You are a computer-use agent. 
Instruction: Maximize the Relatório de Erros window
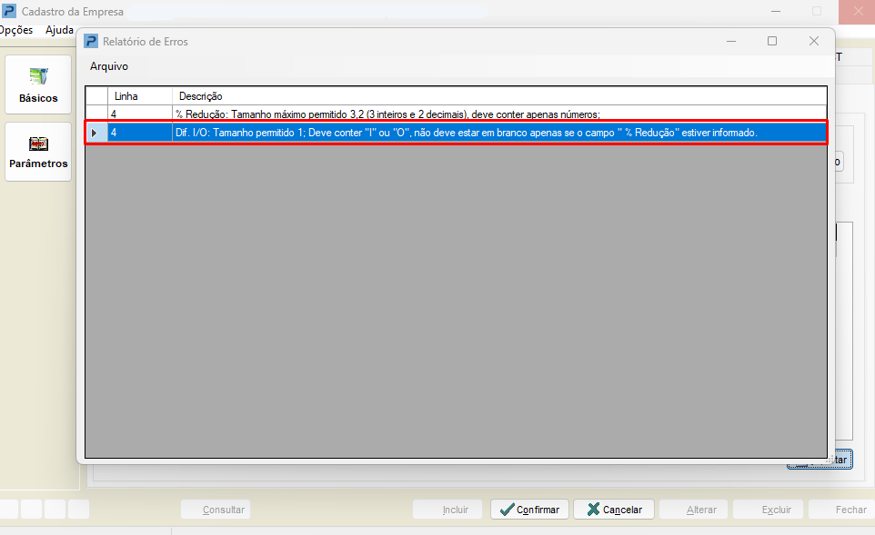coord(772,41)
